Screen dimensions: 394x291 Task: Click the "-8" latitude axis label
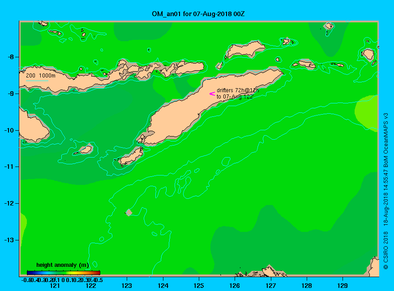pyautogui.click(x=11, y=57)
